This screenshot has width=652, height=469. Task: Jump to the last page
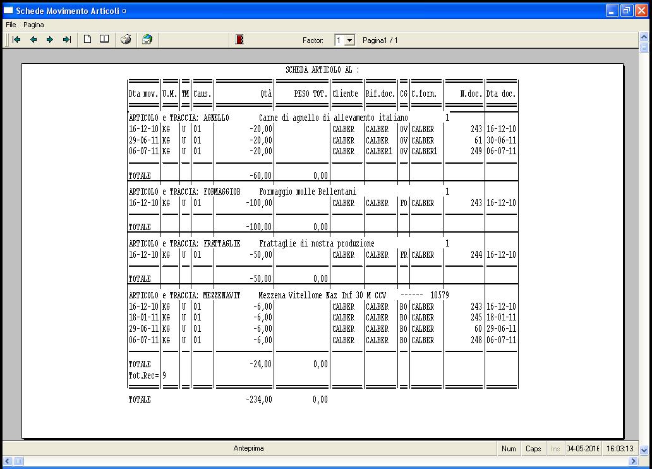tap(67, 40)
